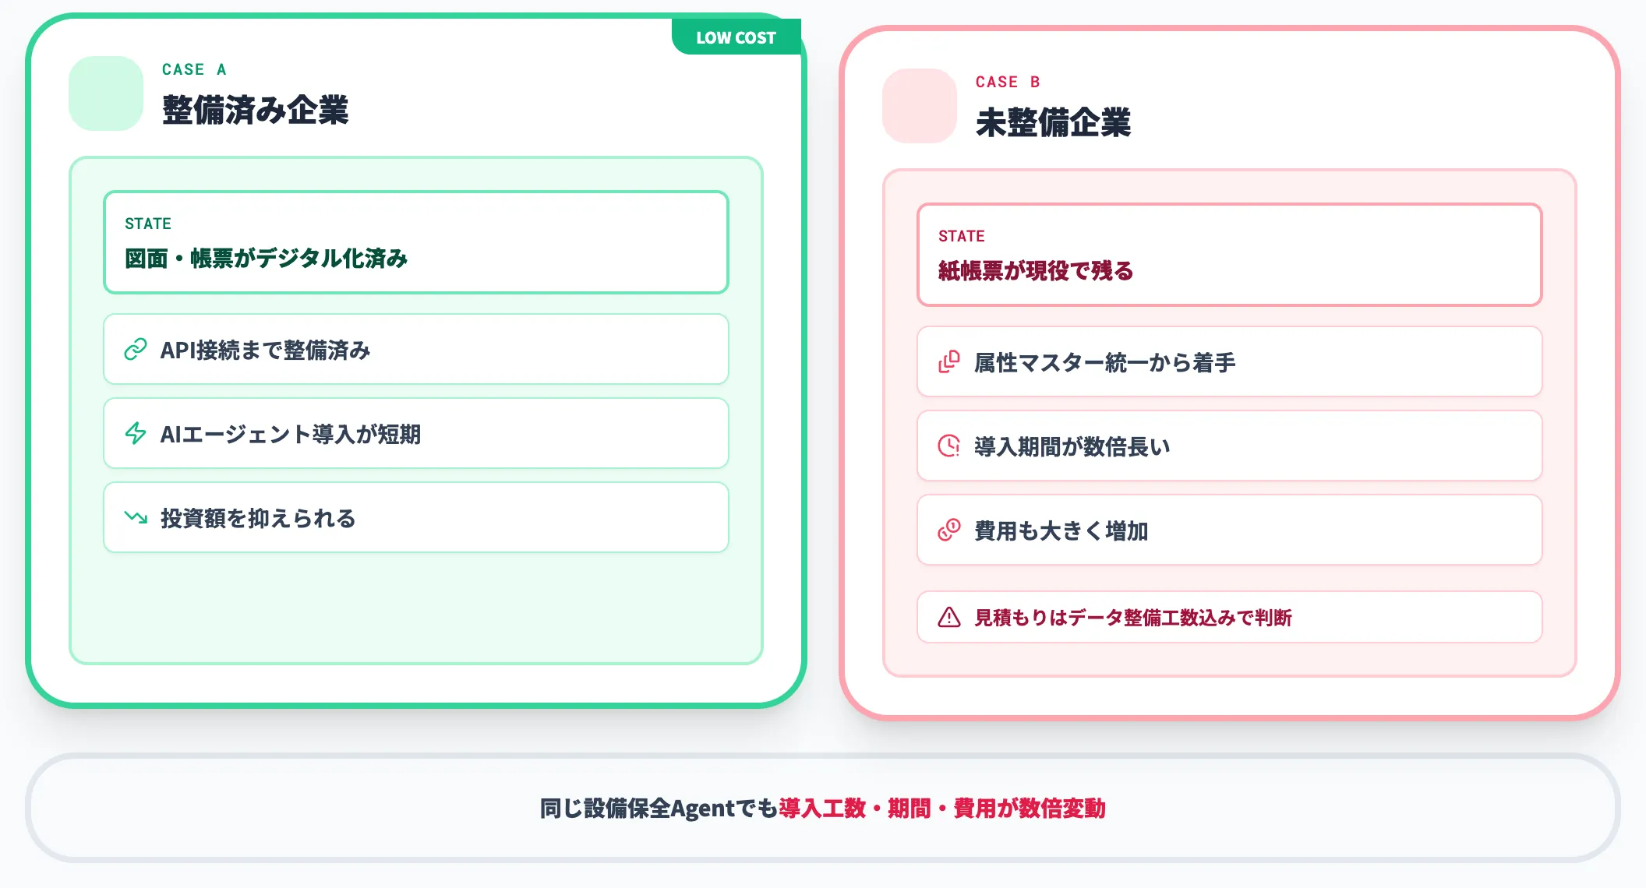Screen dimensions: 1646x888
Task: Select the clock icon next to 導入期間が数倍長い
Action: (947, 446)
